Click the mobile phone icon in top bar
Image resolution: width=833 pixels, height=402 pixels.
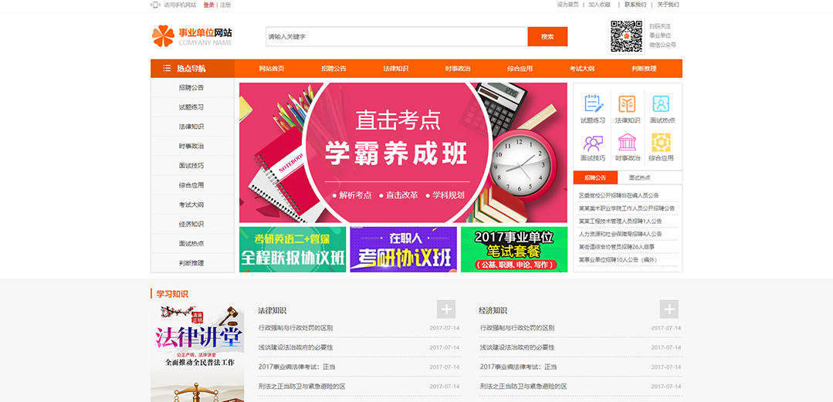pos(155,5)
